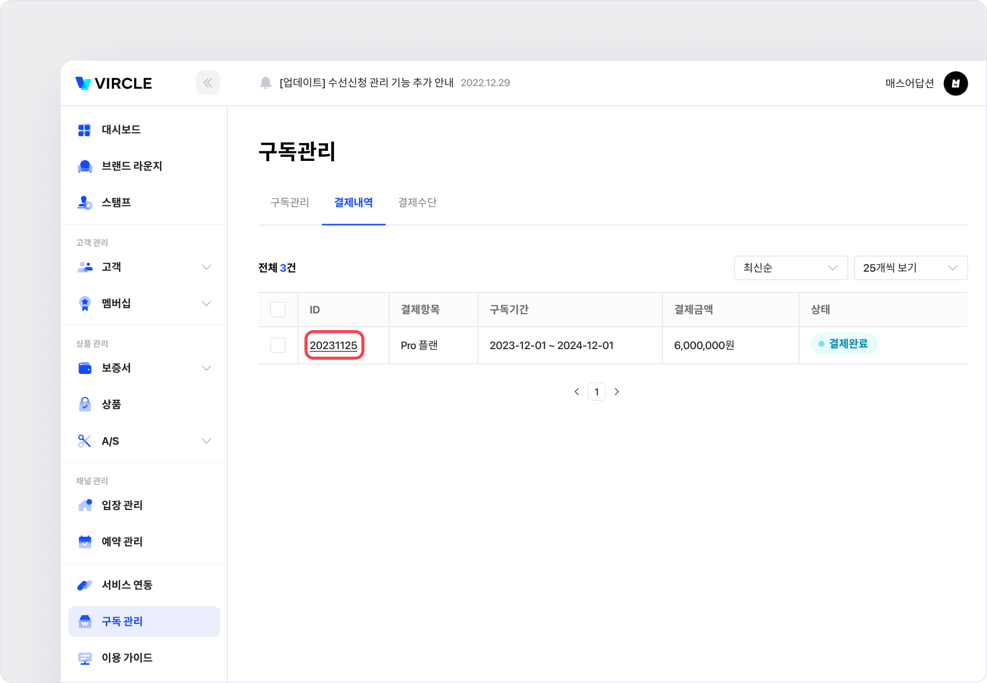Click the update announcement notice text
Screen dimensions: 987x683
366,83
